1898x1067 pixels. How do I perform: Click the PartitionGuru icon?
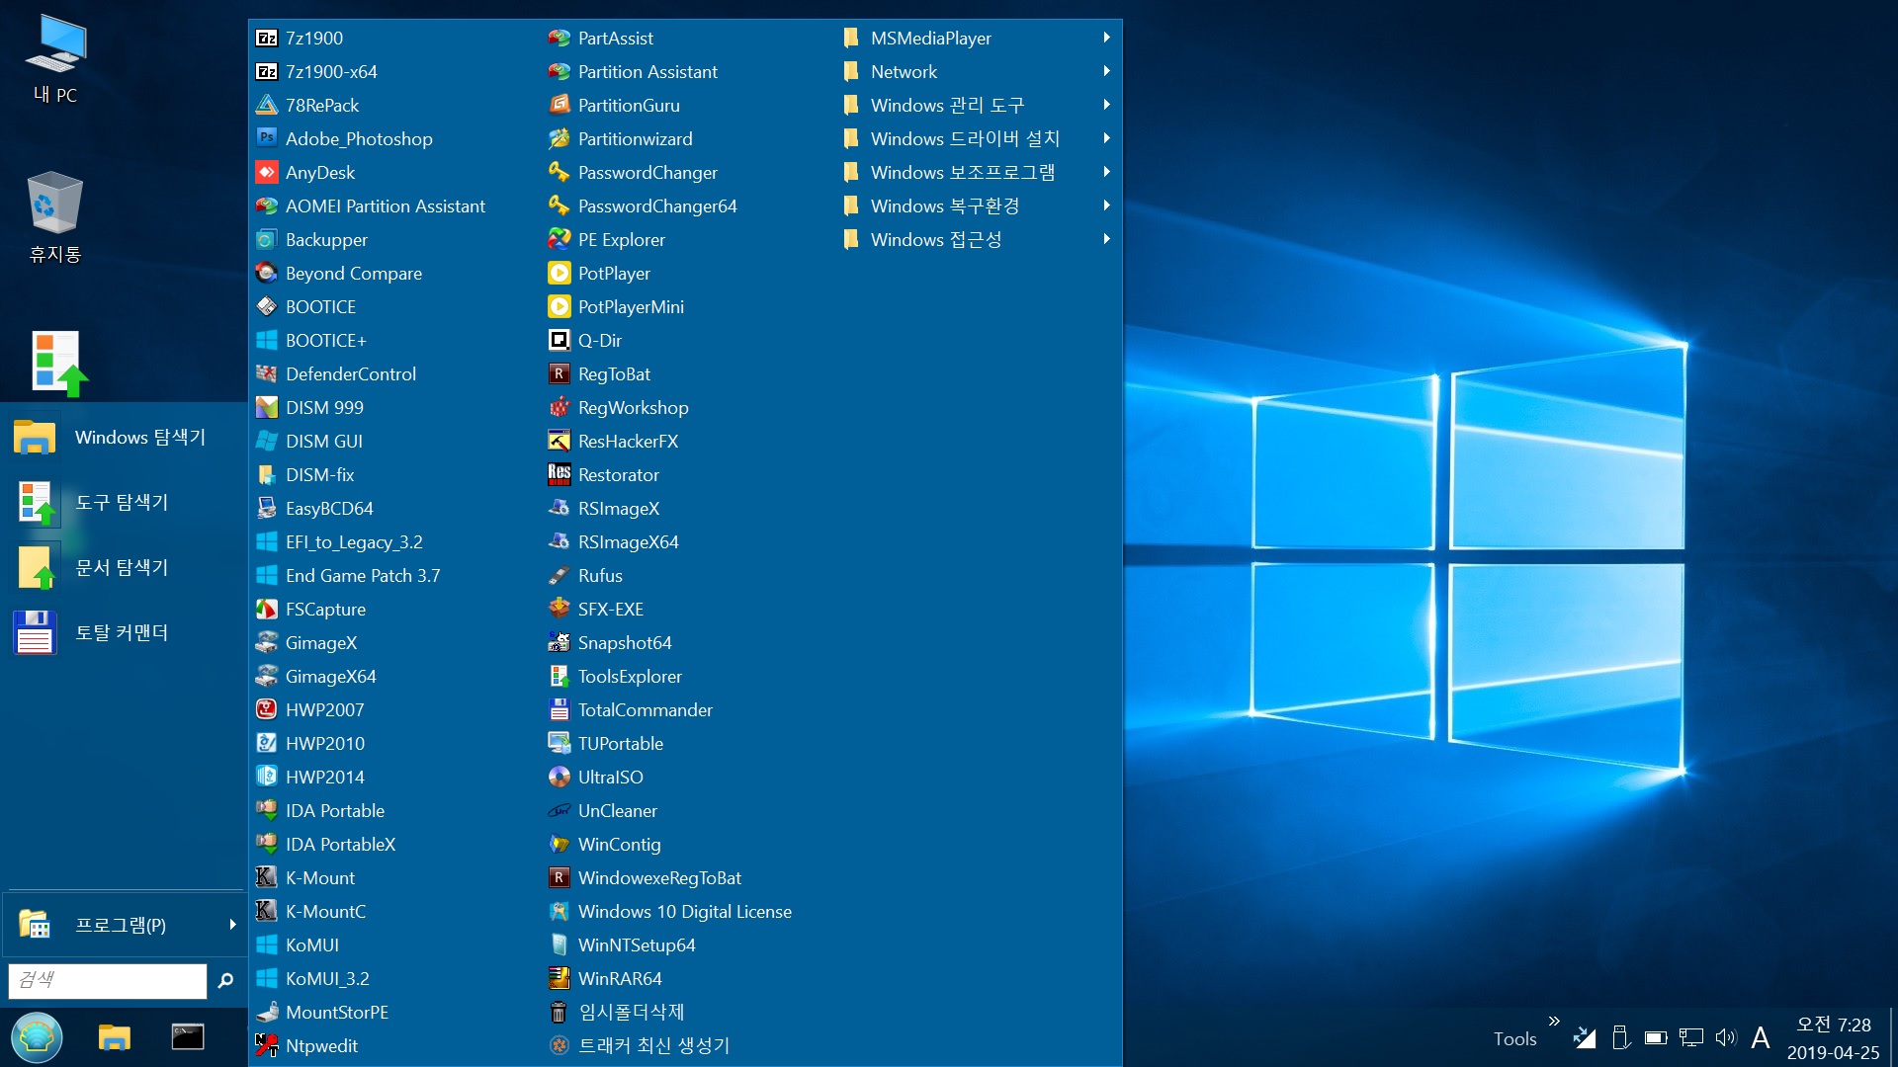coord(559,106)
